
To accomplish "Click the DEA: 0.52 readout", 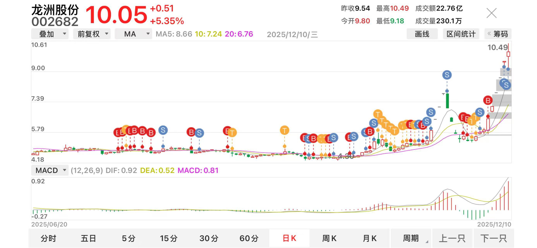I will coord(157,170).
